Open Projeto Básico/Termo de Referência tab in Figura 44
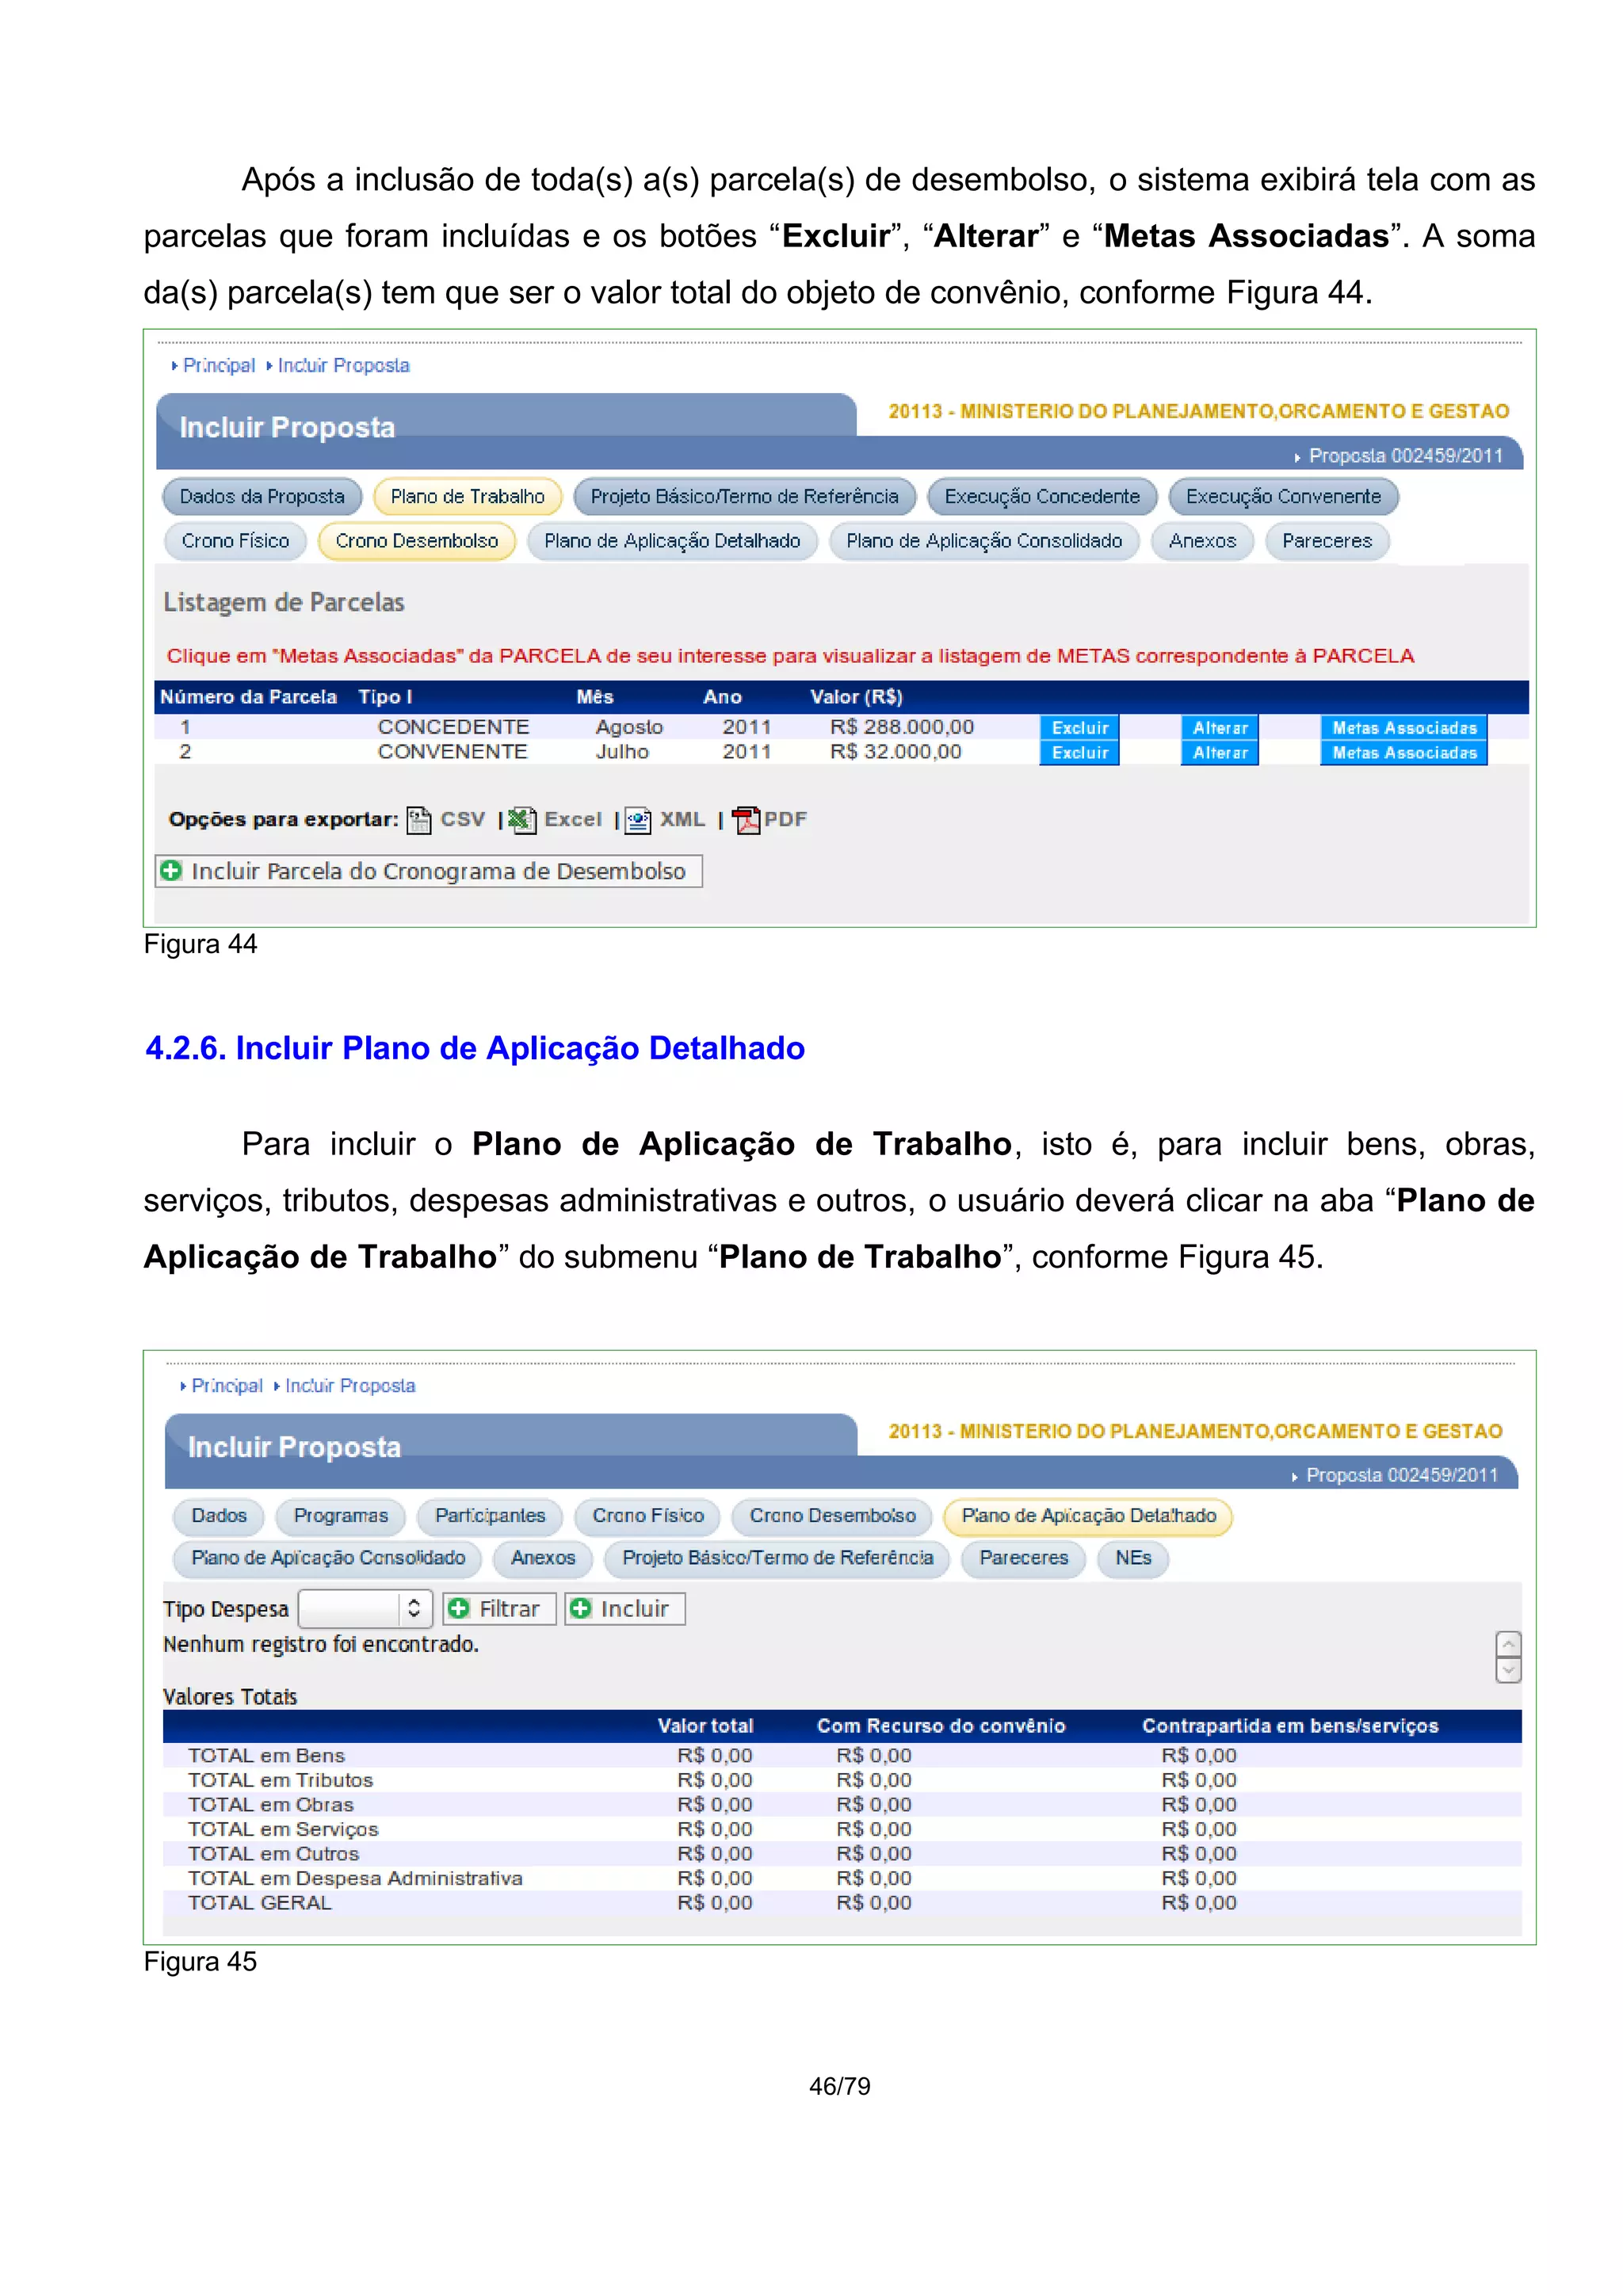 (x=745, y=497)
